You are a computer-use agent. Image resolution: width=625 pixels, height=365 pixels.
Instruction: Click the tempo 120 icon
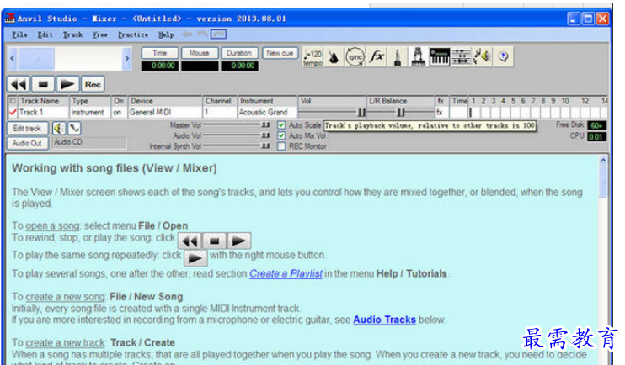point(312,57)
